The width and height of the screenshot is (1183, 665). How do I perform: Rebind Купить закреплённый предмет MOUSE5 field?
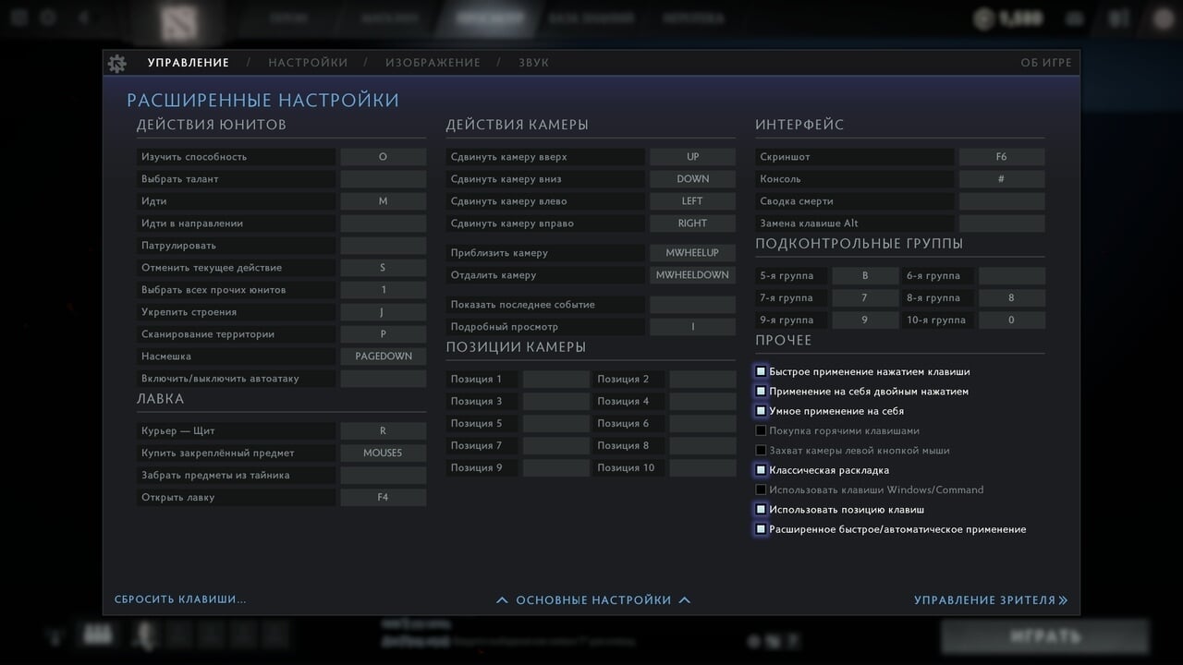click(383, 453)
